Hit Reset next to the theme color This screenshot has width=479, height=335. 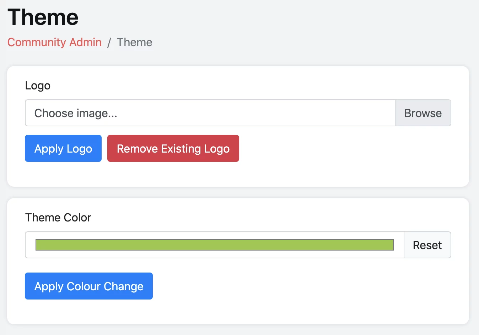tap(427, 245)
